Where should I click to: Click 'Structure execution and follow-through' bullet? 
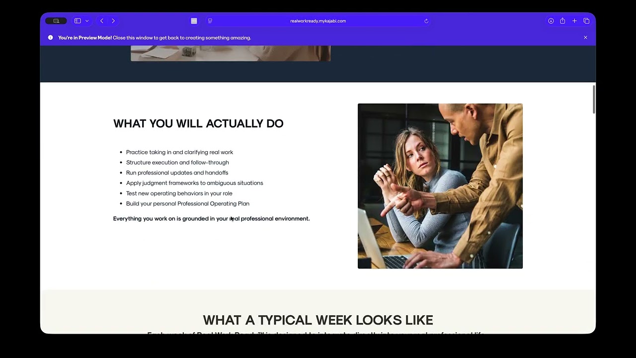pos(177,163)
